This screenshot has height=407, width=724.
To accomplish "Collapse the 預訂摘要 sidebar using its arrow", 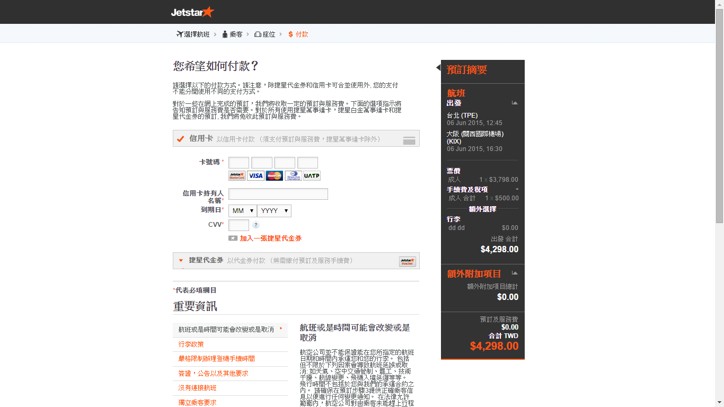I will (438, 67).
